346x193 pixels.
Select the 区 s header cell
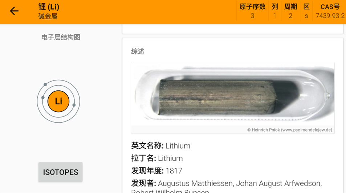306,11
